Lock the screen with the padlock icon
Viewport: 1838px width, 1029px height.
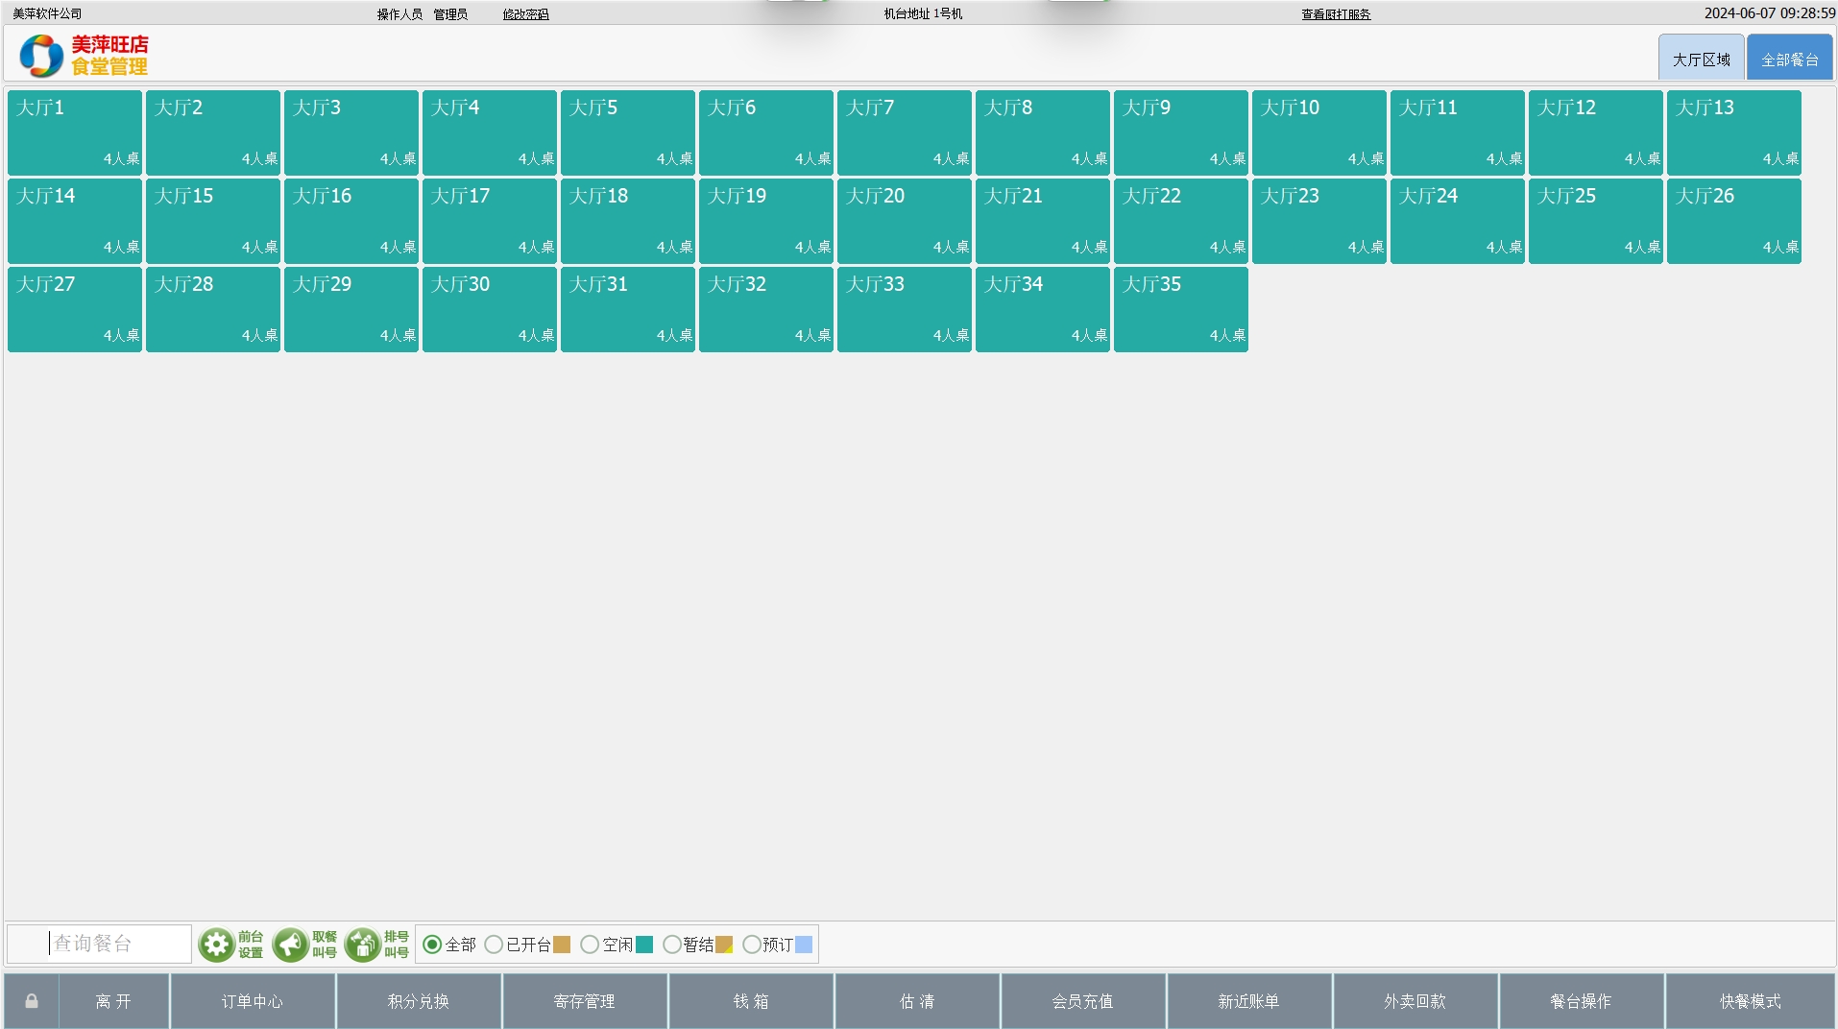32,1001
